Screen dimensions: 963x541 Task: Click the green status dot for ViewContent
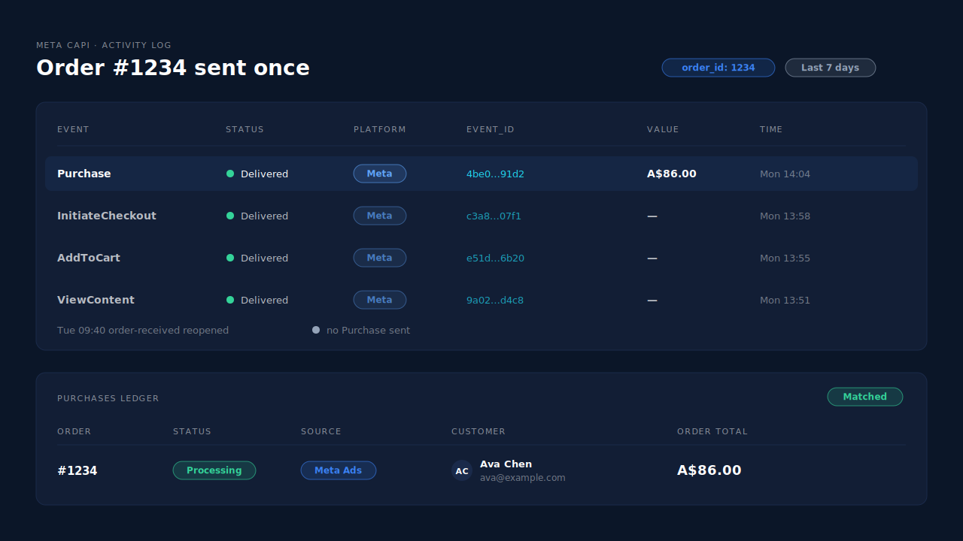coord(230,300)
